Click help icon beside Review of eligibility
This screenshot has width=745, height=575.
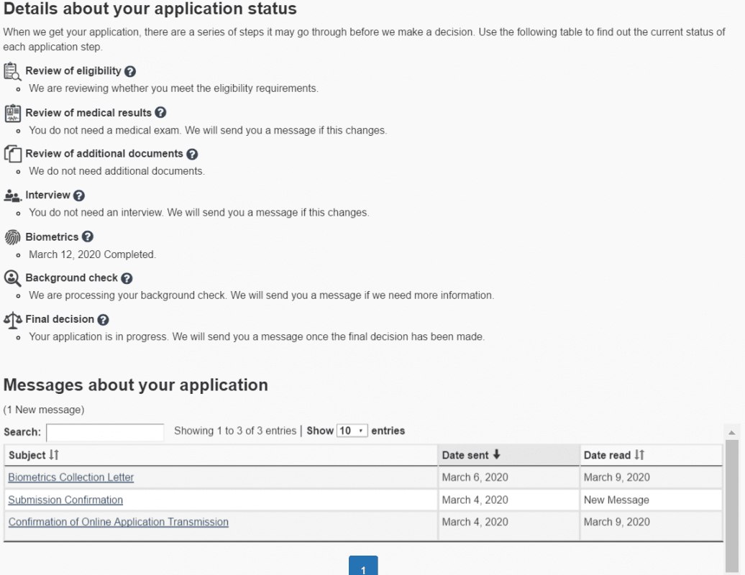coord(130,71)
